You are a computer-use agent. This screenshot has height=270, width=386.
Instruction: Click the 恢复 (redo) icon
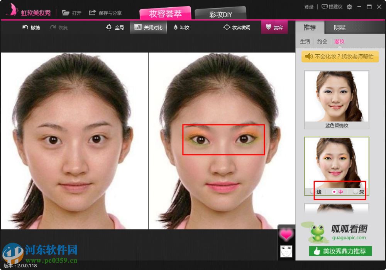pos(58,27)
